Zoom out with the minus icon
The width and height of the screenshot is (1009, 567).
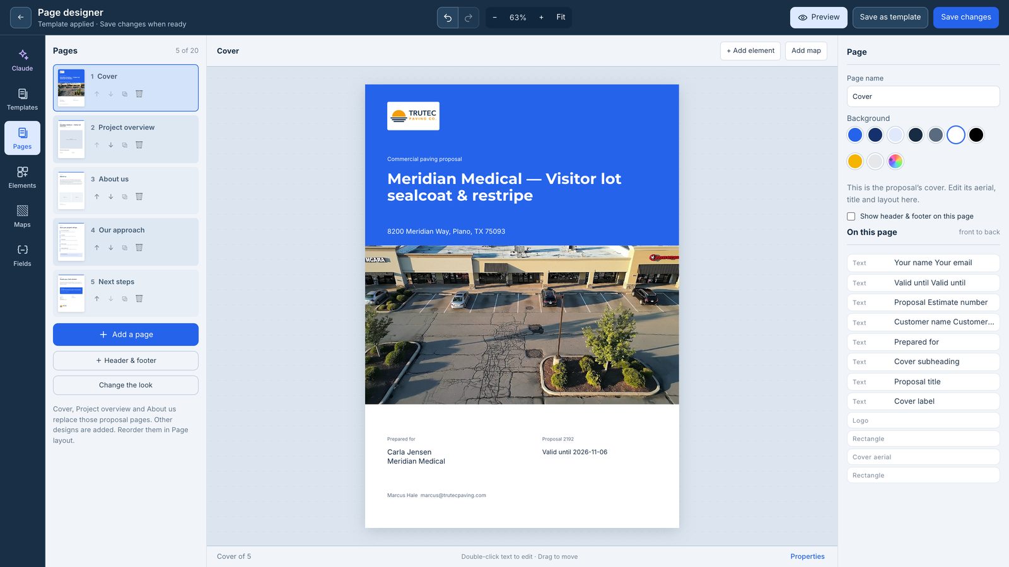494,18
